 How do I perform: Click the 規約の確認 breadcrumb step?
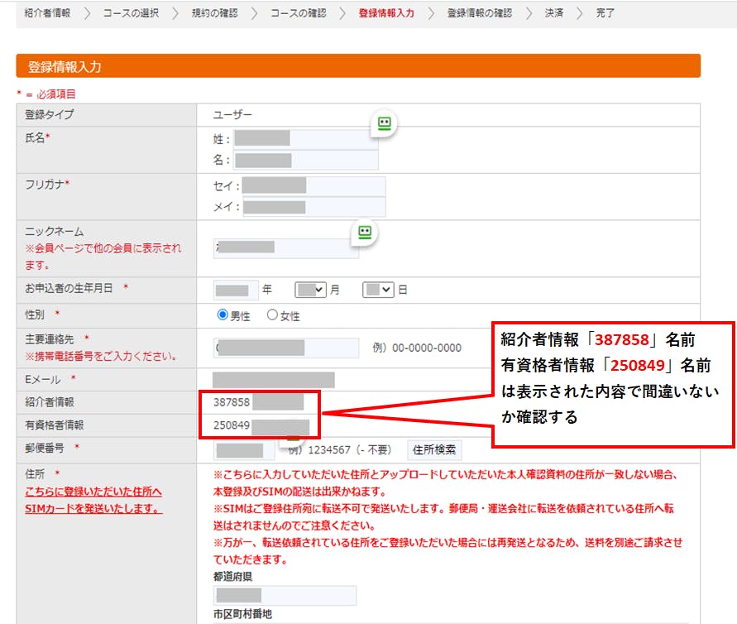(x=213, y=13)
